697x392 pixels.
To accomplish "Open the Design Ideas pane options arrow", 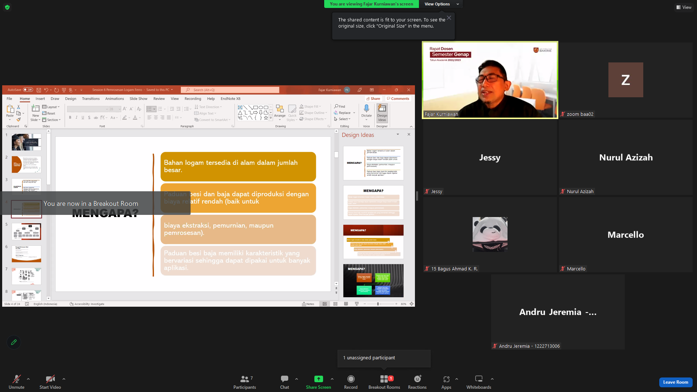I will 398,134.
